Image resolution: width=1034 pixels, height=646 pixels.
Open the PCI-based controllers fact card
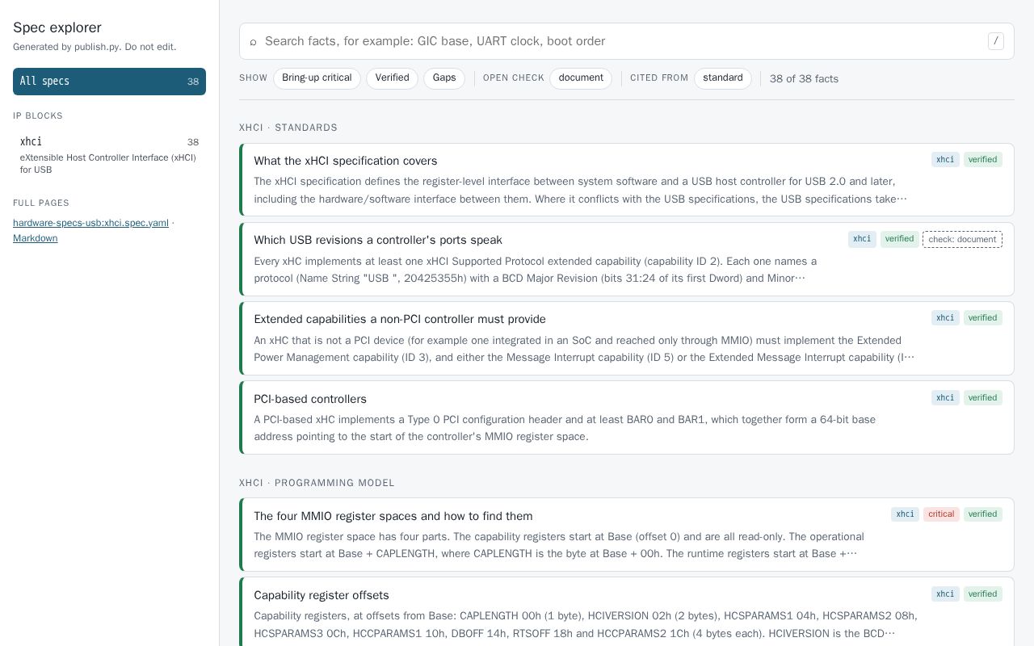click(627, 417)
